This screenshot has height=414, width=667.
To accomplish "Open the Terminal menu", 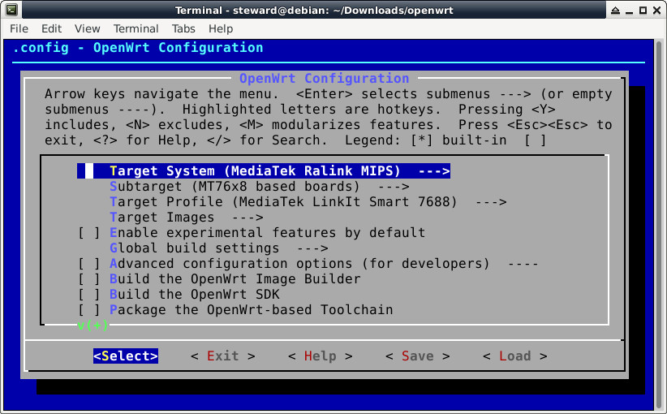I will 136,28.
